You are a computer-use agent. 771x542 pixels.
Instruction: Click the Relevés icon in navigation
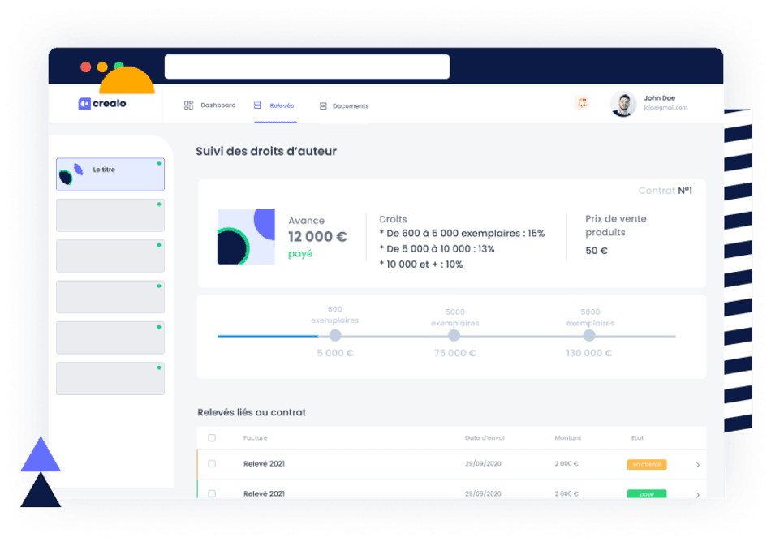coord(257,105)
